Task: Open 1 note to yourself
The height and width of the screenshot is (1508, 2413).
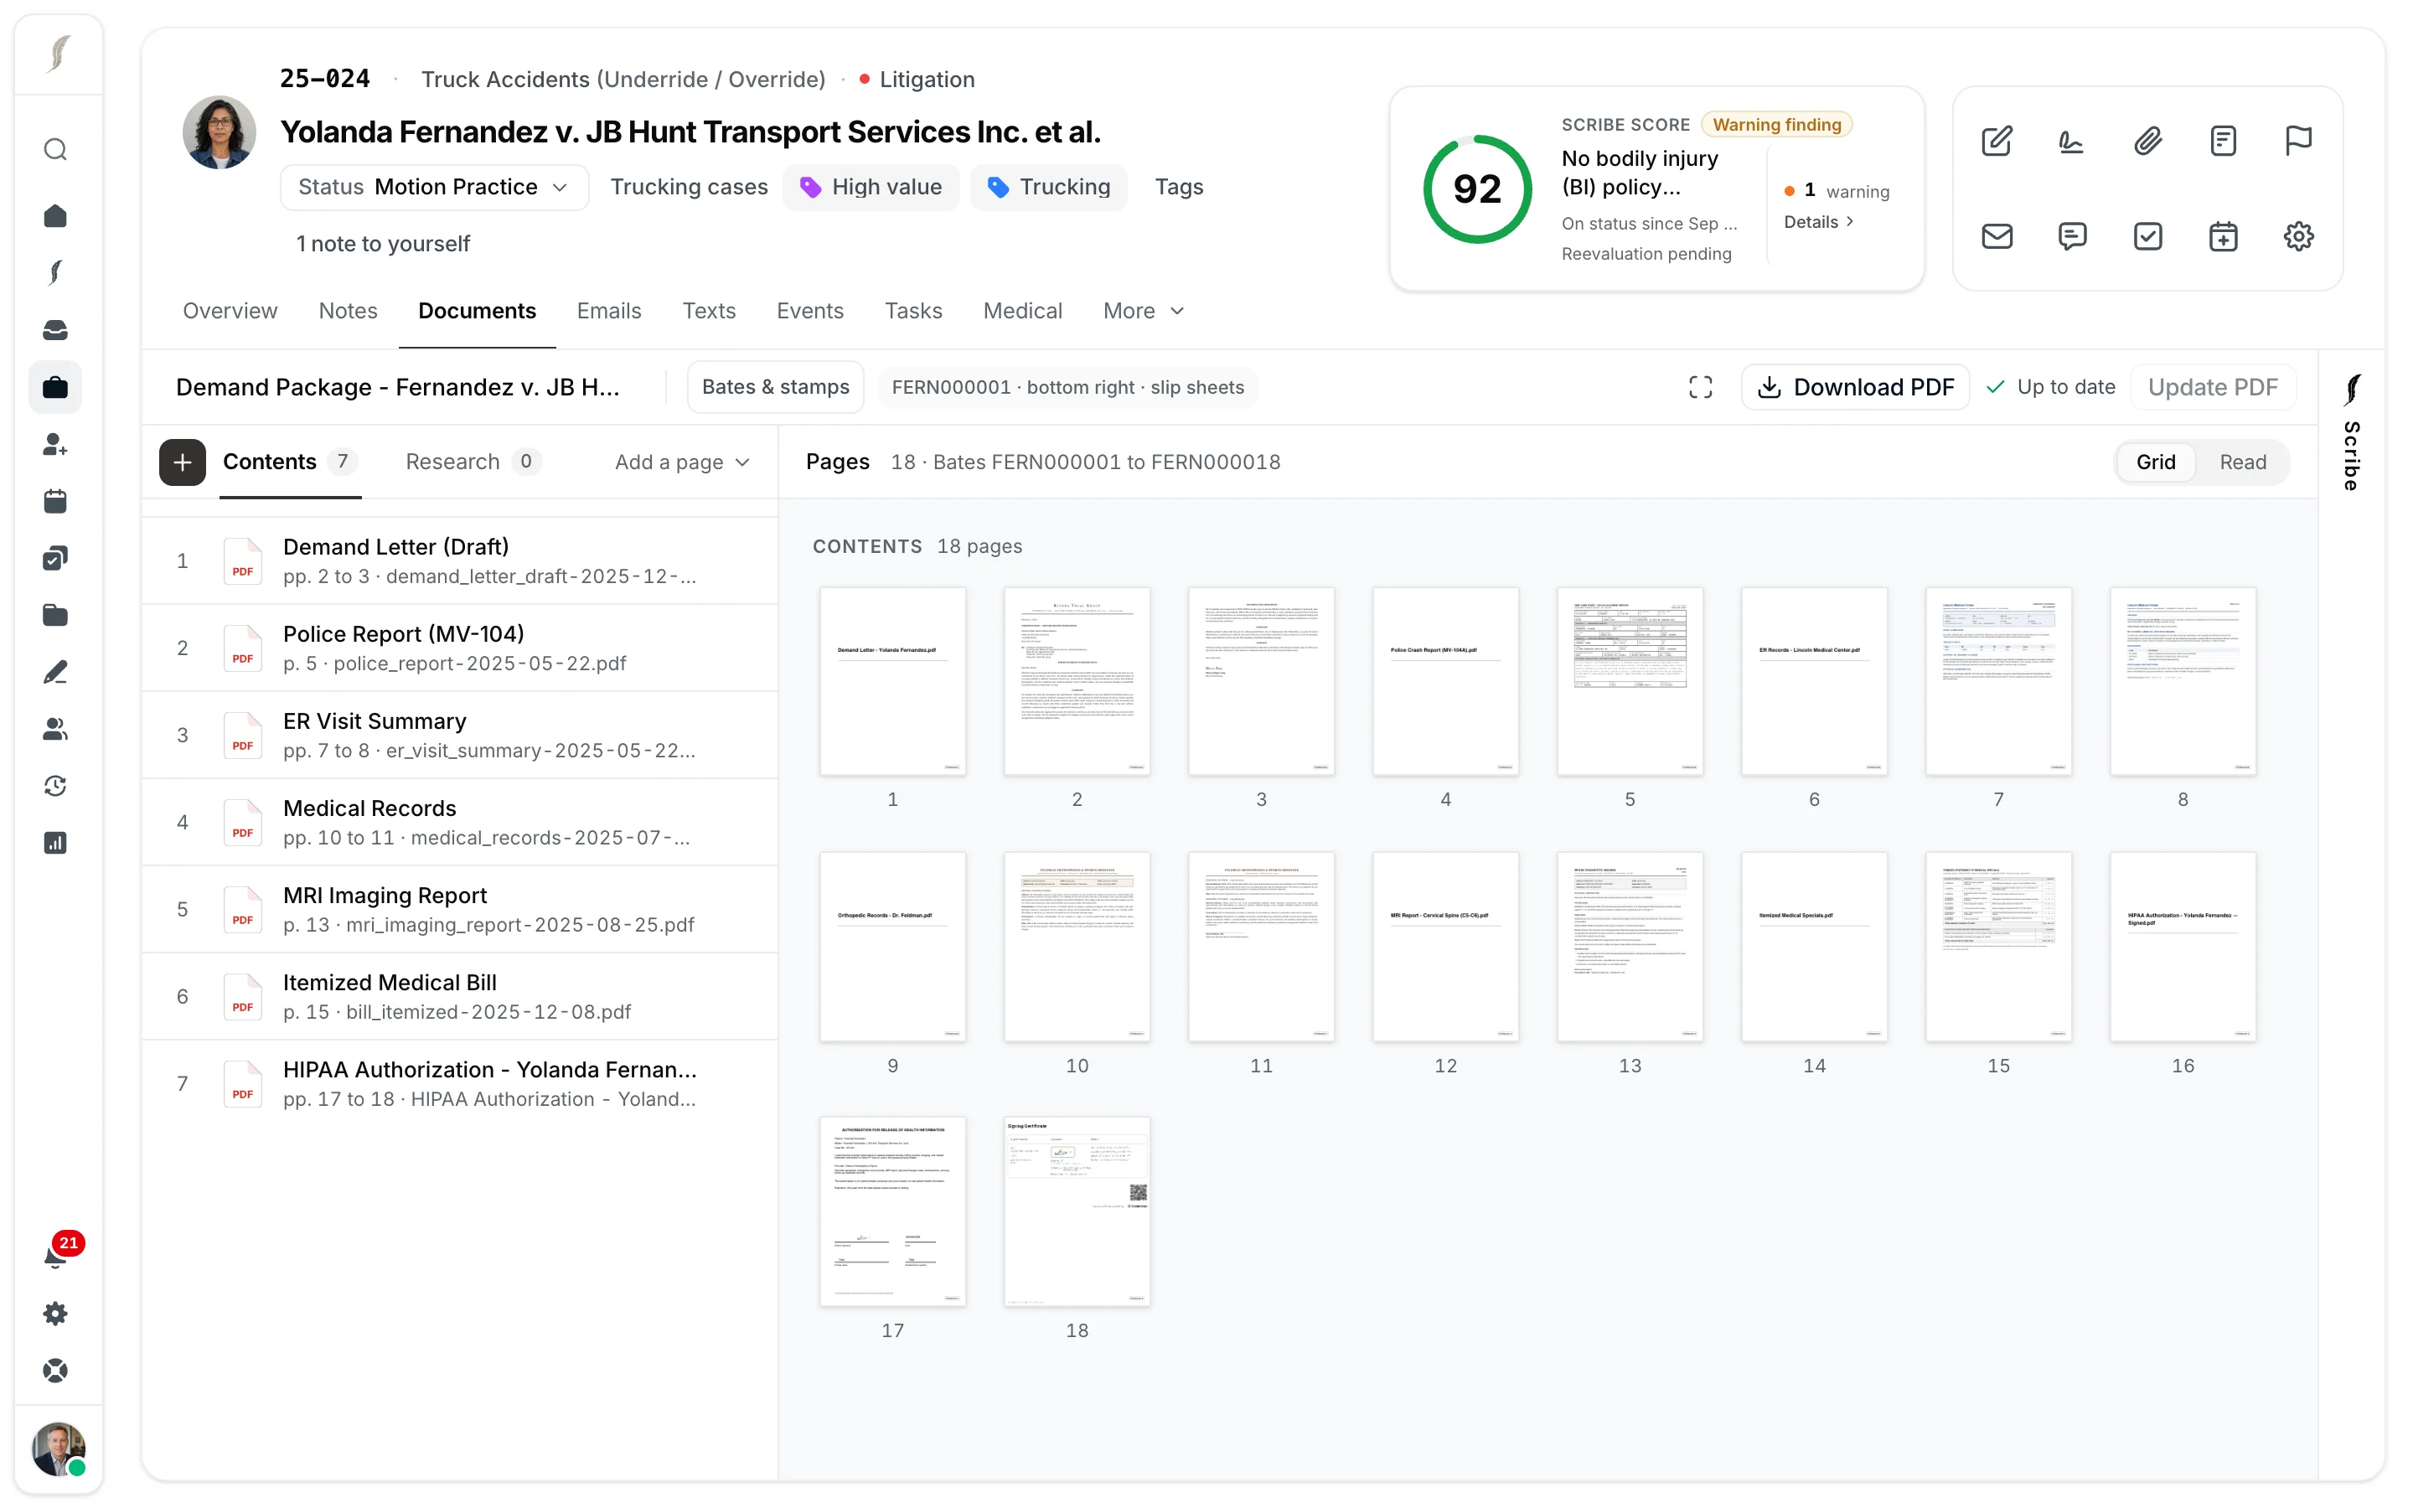Action: coord(383,245)
